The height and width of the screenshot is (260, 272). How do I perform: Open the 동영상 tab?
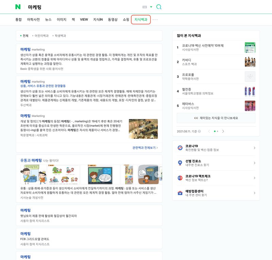click(113, 20)
